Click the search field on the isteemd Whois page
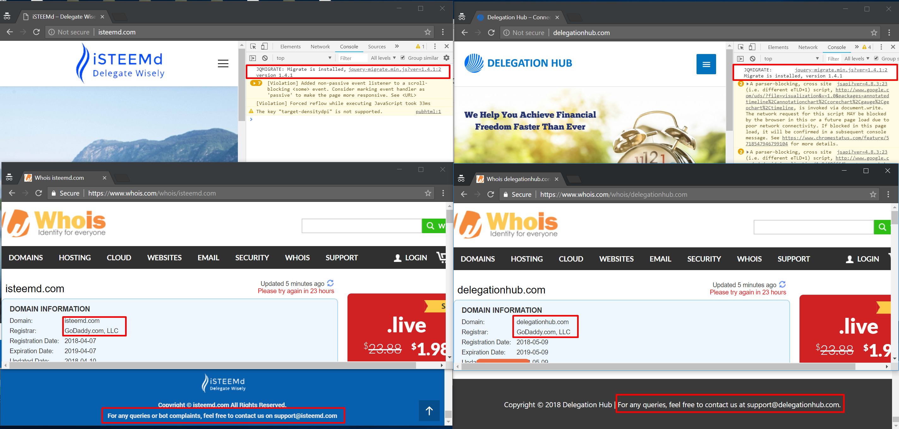This screenshot has height=429, width=899. tap(362, 226)
